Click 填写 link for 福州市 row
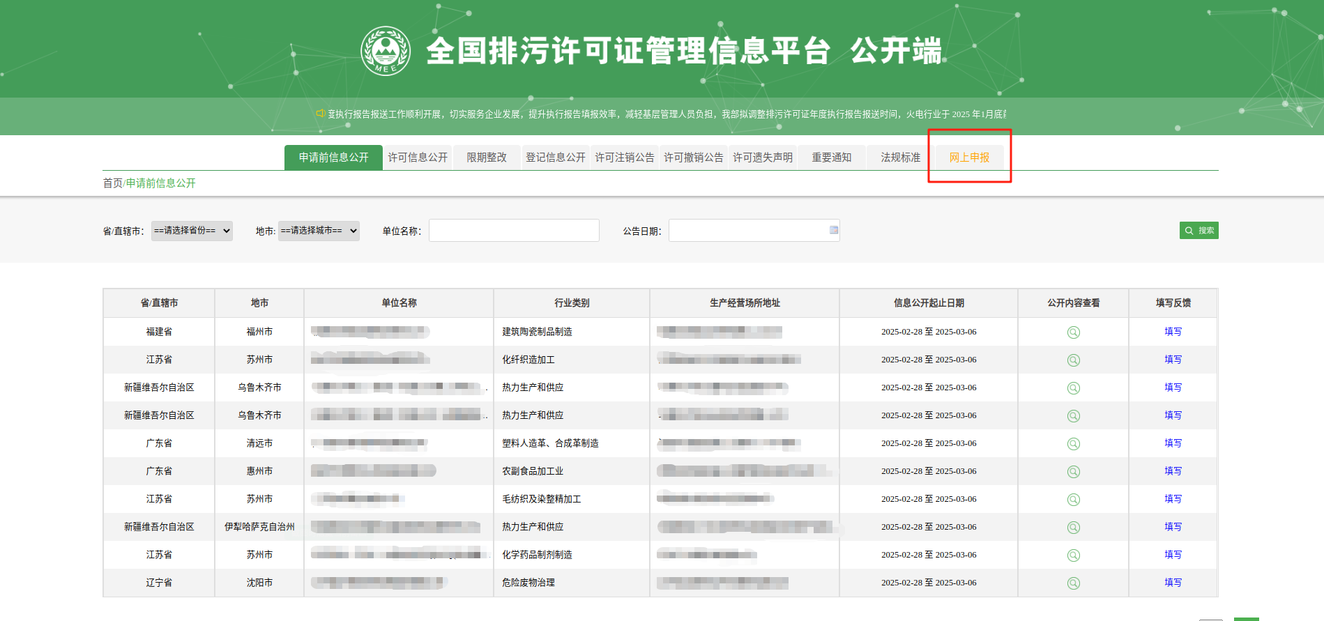The height and width of the screenshot is (621, 1324). click(1173, 332)
